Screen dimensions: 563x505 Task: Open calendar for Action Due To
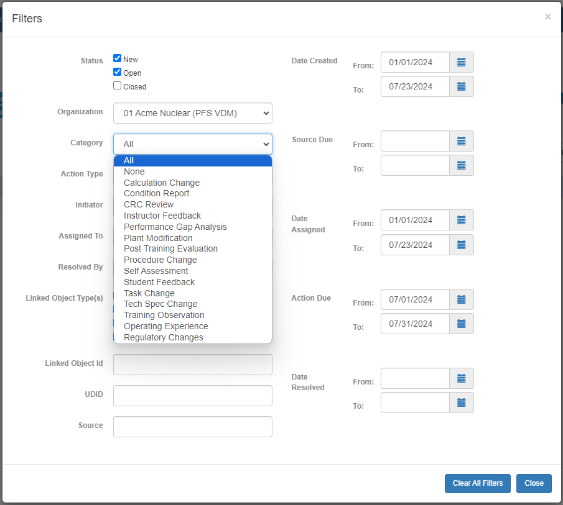tap(461, 324)
